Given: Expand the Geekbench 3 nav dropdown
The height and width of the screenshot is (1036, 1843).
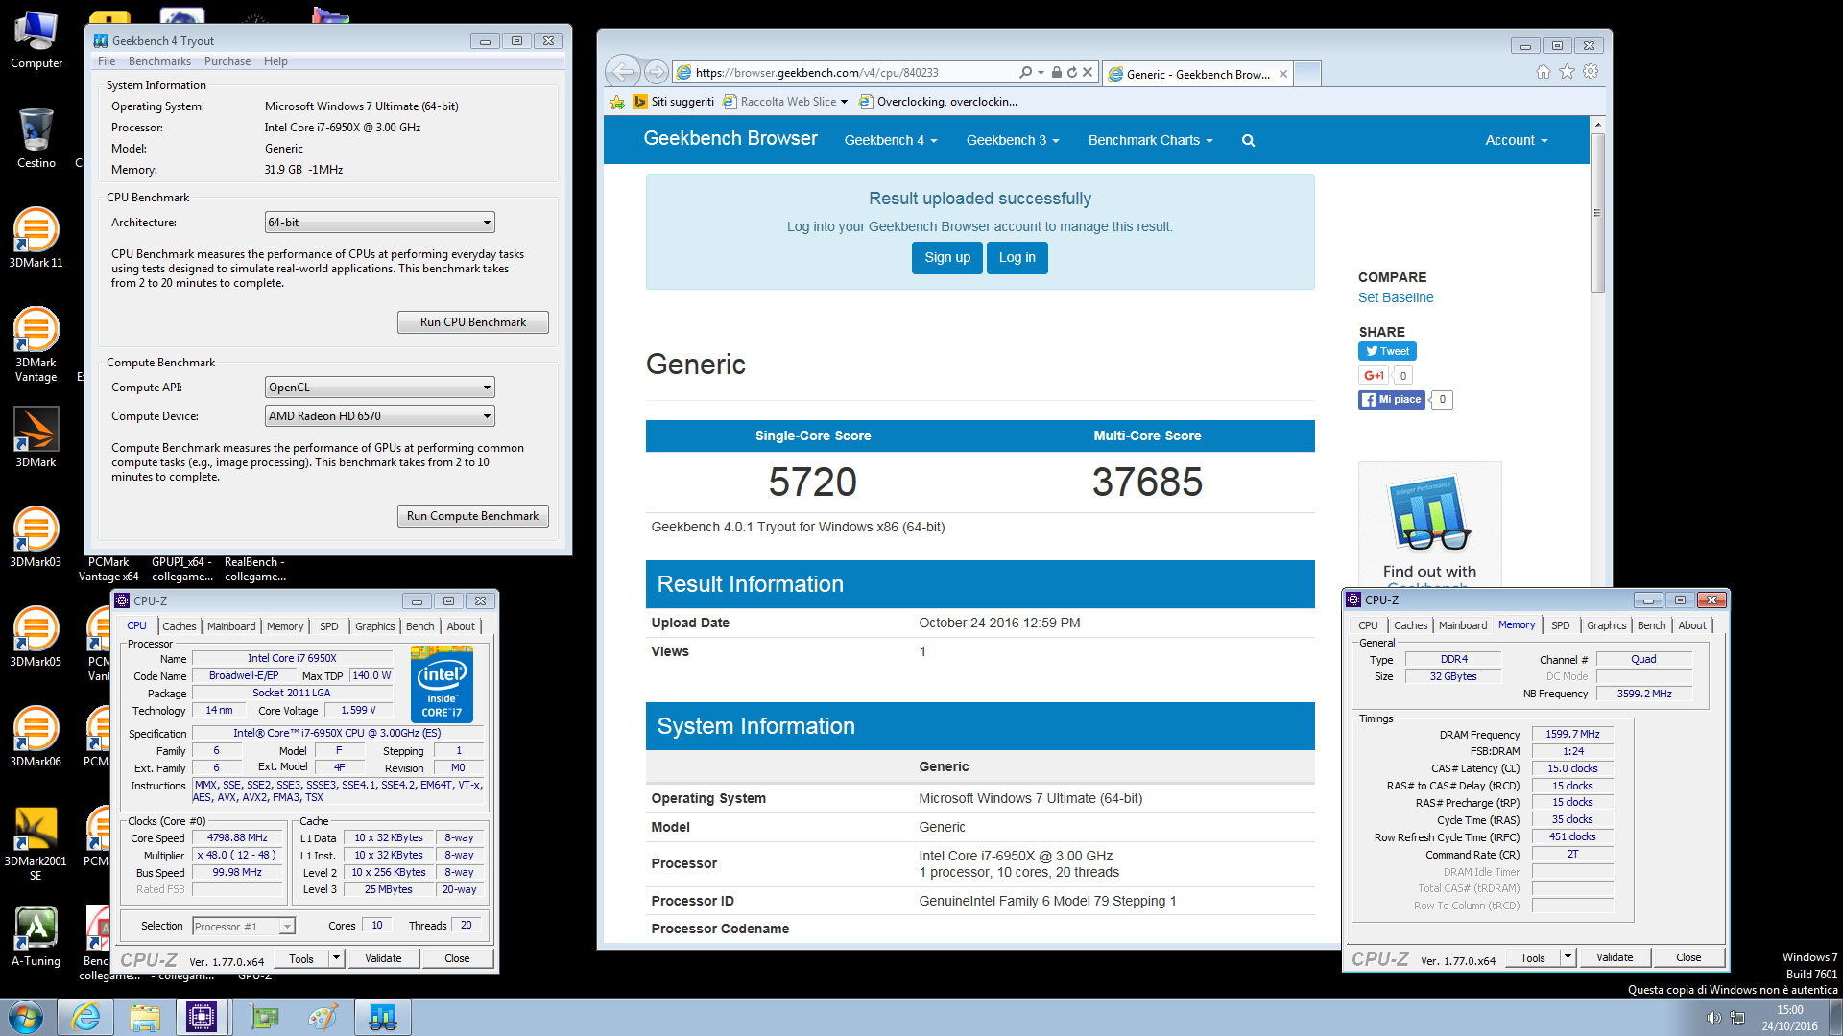Looking at the screenshot, I should 1012,141.
